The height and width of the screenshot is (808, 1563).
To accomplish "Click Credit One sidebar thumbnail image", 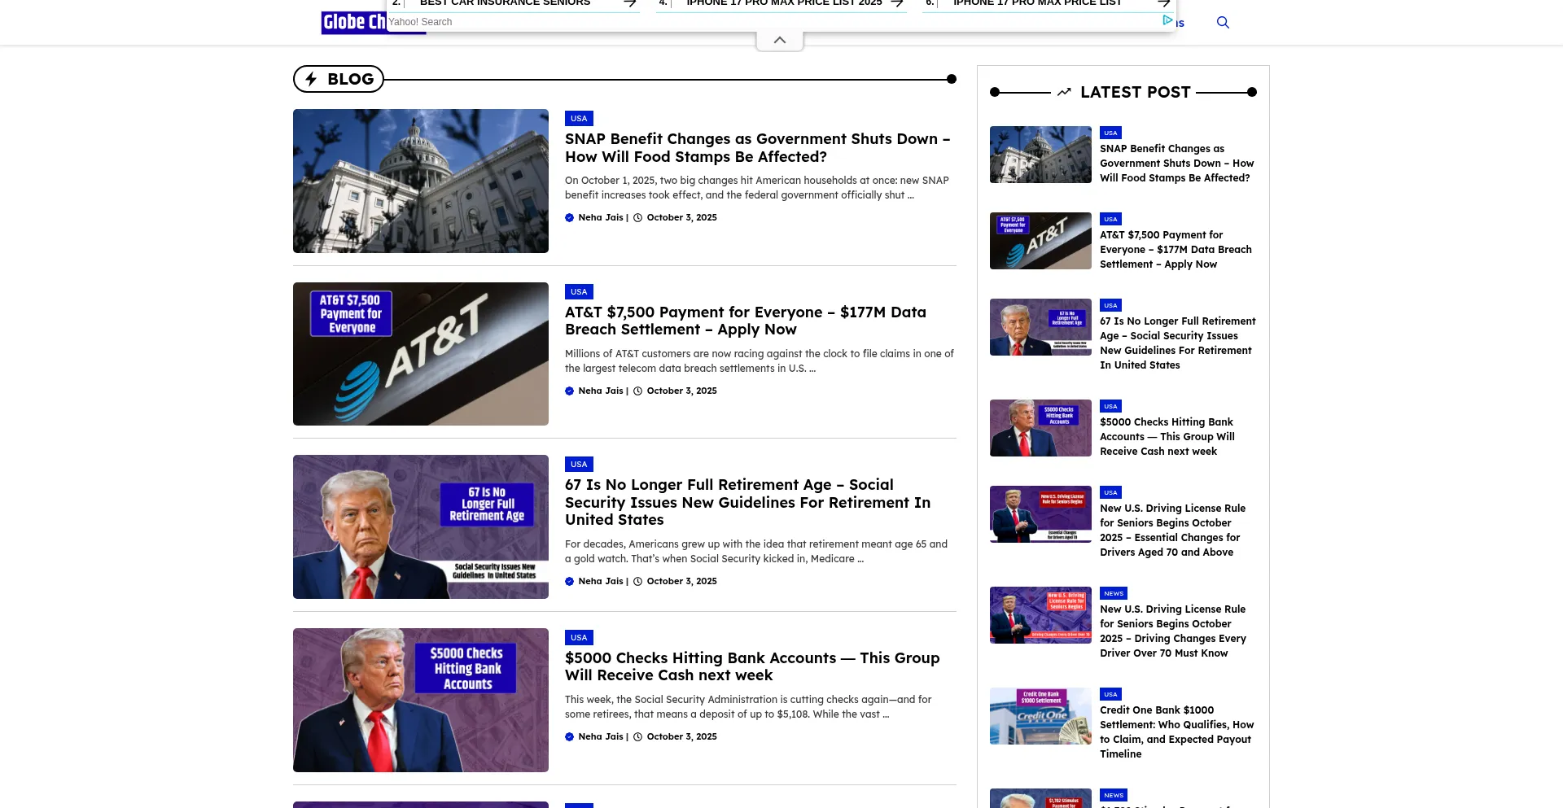I will pyautogui.click(x=1040, y=716).
